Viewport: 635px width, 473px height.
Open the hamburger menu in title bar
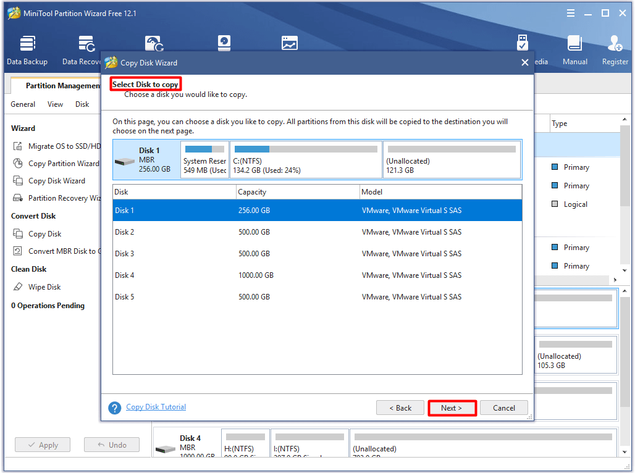point(571,14)
